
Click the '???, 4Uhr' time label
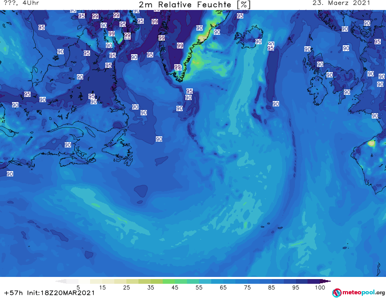pos(22,3)
